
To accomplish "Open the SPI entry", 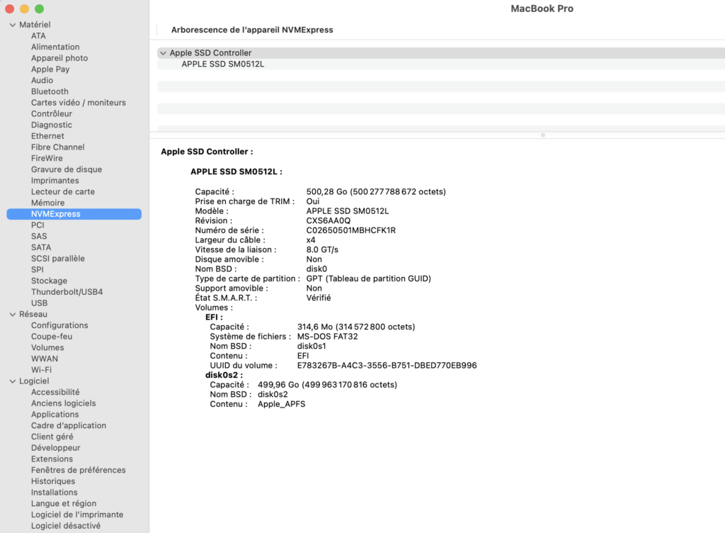I will [38, 270].
